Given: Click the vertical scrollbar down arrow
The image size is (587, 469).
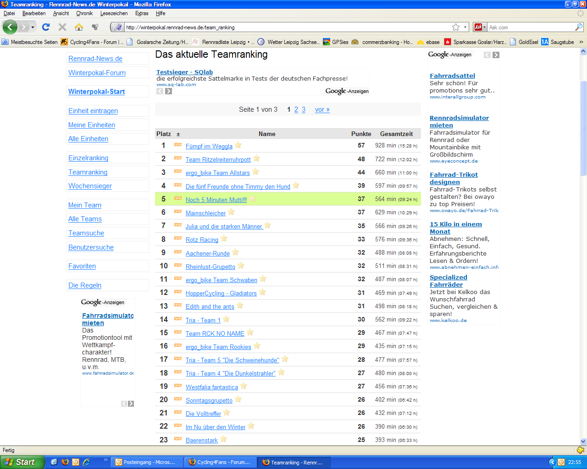Looking at the screenshot, I should pos(583,442).
